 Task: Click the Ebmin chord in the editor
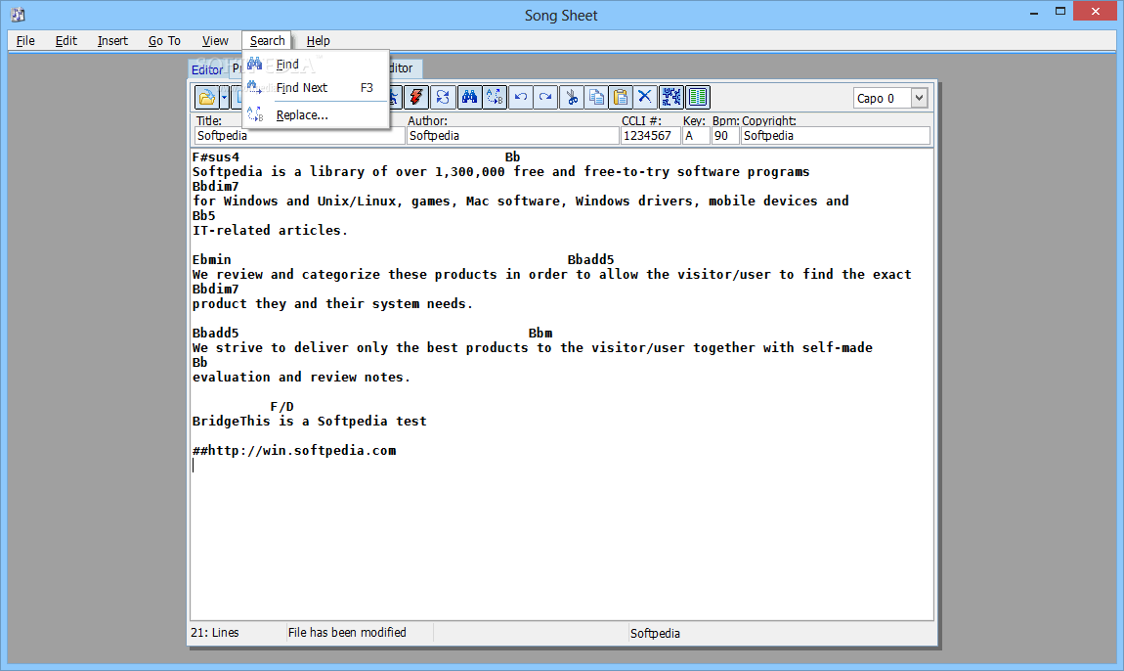tap(211, 260)
